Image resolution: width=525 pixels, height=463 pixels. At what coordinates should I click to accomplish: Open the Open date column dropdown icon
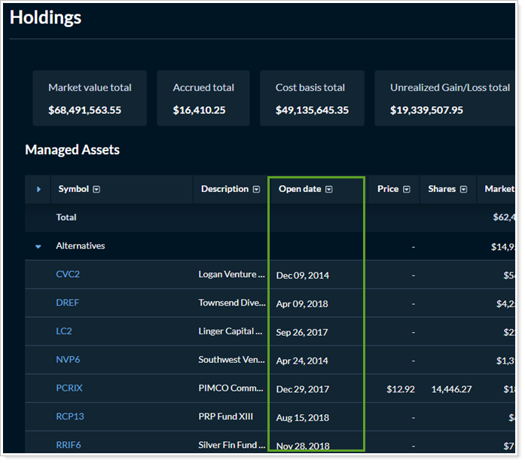click(x=329, y=190)
